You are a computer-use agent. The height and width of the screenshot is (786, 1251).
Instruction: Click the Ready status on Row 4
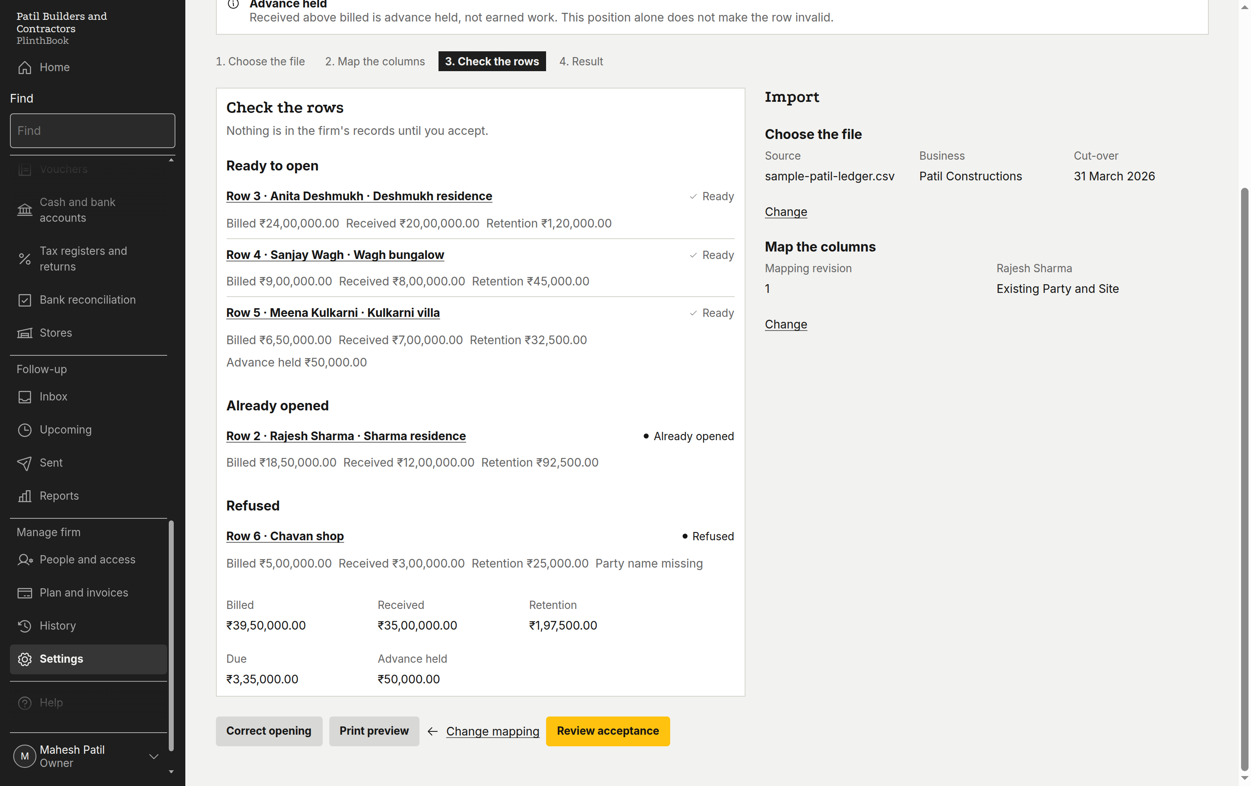[x=711, y=255]
